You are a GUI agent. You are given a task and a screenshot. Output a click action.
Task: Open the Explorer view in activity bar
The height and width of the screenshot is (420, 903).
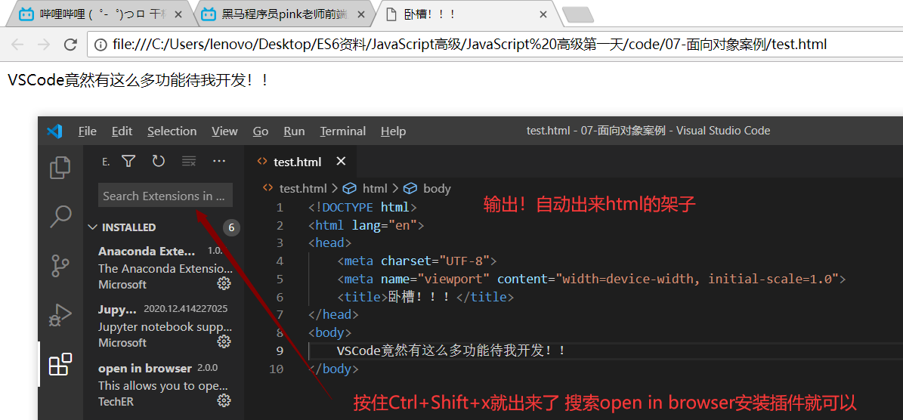point(60,168)
